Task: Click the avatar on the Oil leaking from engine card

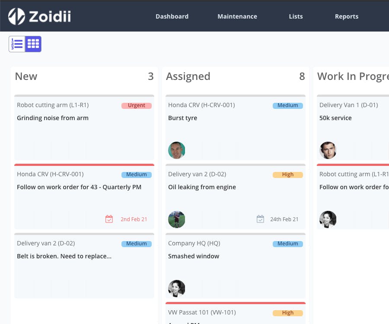Action: (177, 219)
